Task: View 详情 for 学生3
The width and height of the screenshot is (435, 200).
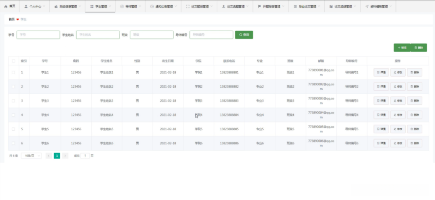Action: pyautogui.click(x=381, y=101)
